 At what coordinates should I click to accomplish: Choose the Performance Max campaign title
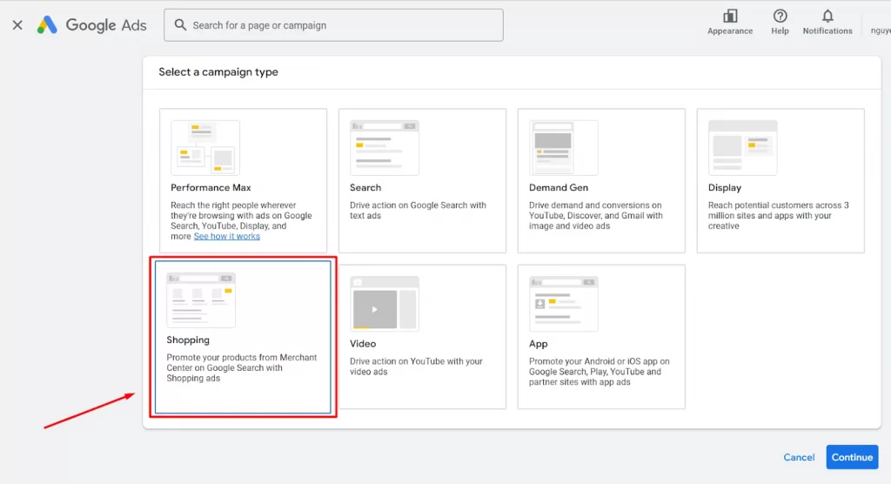(211, 188)
